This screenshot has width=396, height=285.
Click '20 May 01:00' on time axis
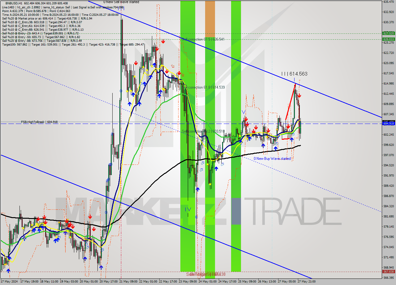pos(89,282)
